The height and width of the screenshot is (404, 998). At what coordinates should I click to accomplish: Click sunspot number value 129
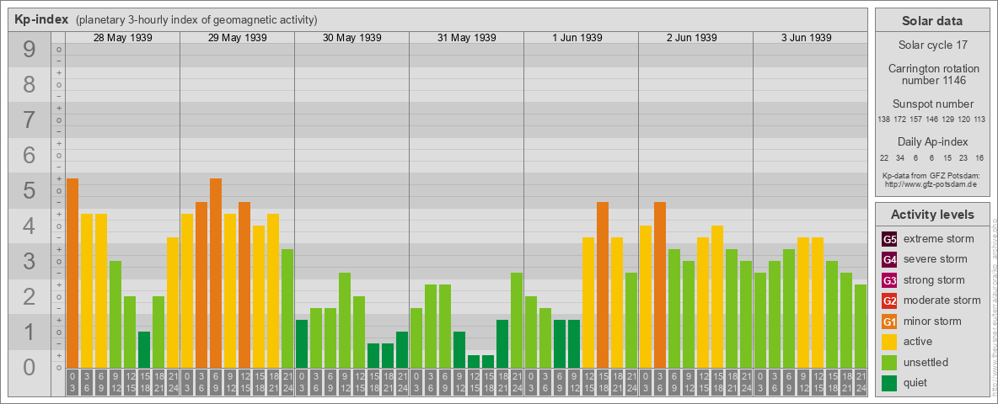coord(947,120)
